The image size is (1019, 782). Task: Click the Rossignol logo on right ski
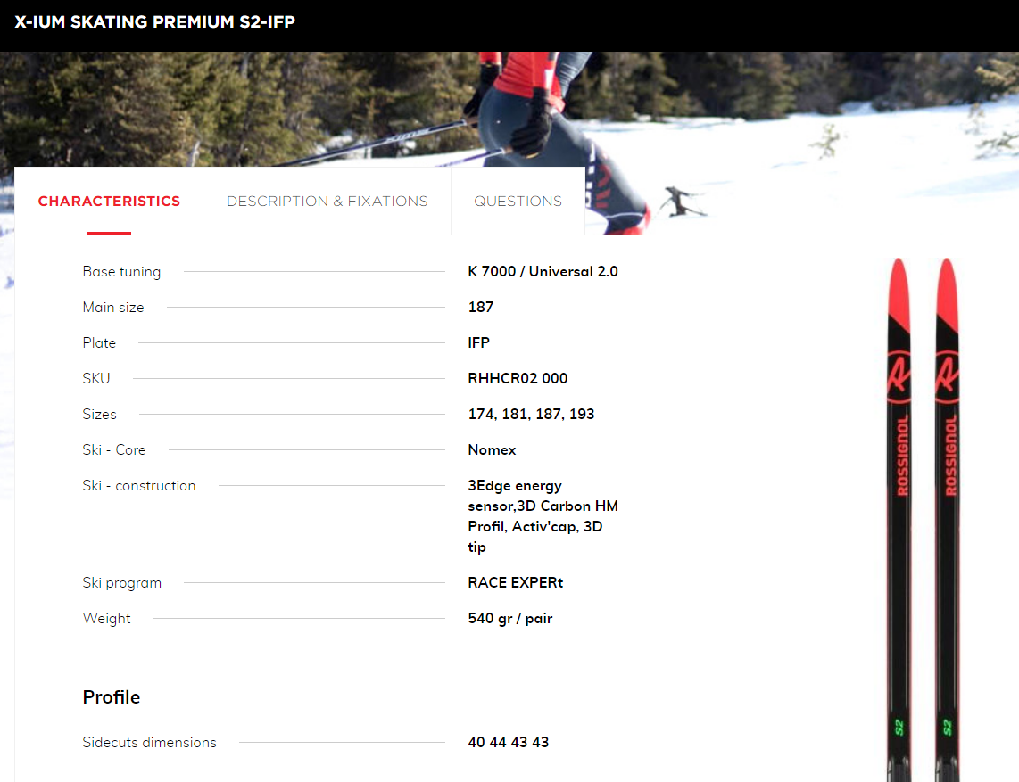pos(947,376)
